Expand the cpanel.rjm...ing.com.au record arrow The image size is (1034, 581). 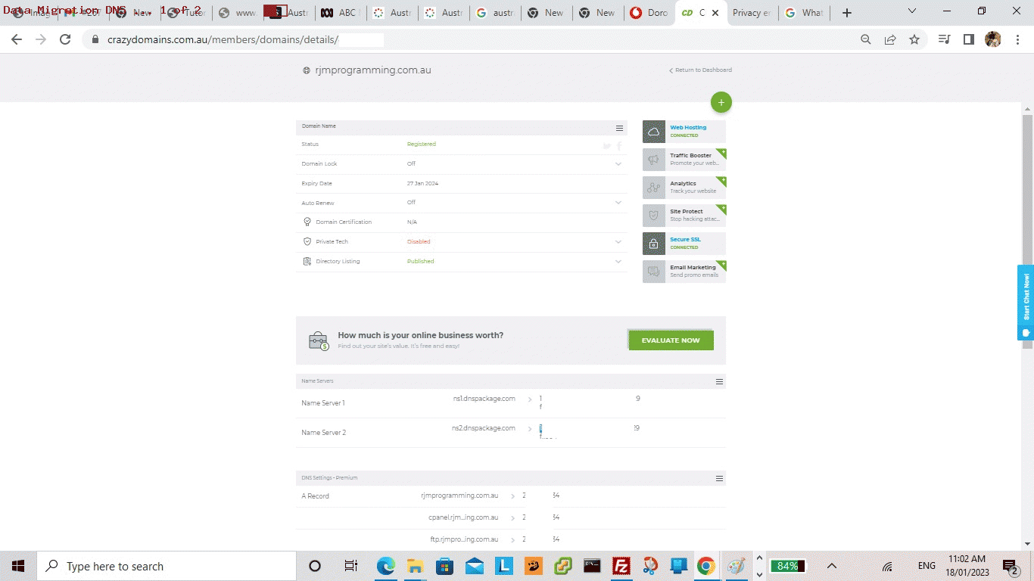(x=512, y=518)
